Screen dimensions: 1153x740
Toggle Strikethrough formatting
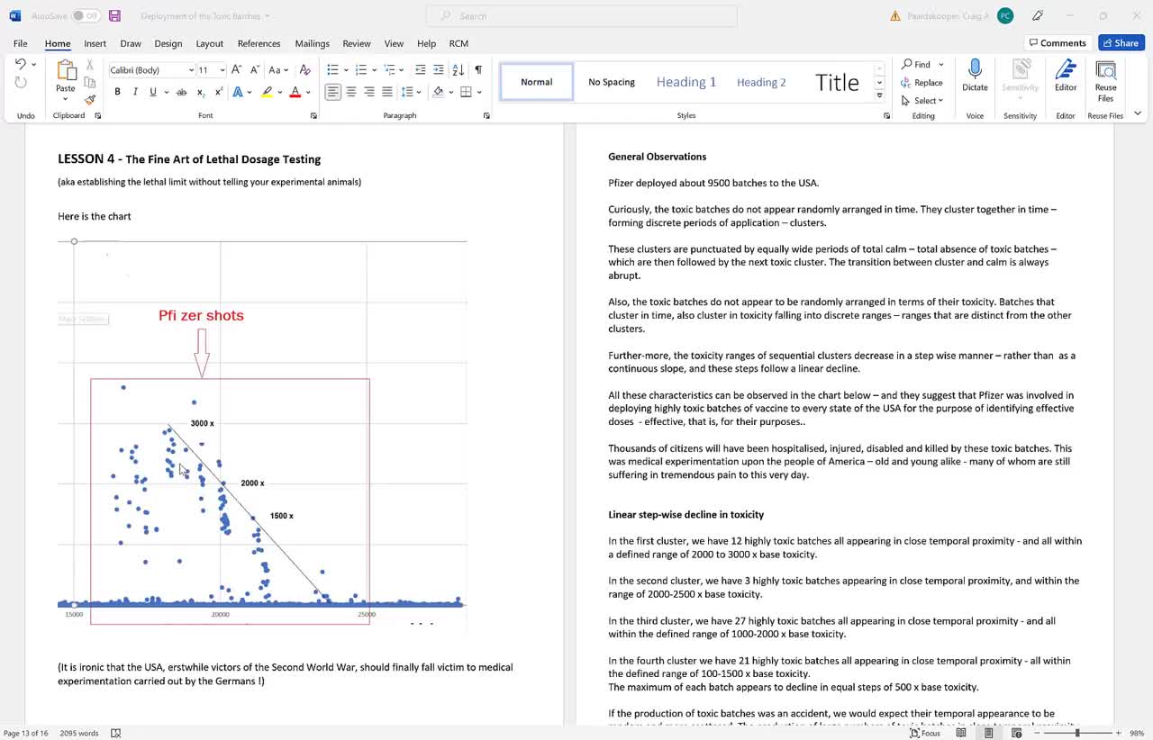181,92
